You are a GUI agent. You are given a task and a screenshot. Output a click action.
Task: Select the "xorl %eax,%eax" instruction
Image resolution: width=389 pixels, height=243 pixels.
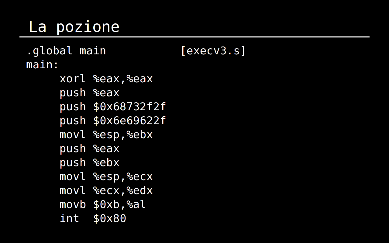[x=106, y=79]
